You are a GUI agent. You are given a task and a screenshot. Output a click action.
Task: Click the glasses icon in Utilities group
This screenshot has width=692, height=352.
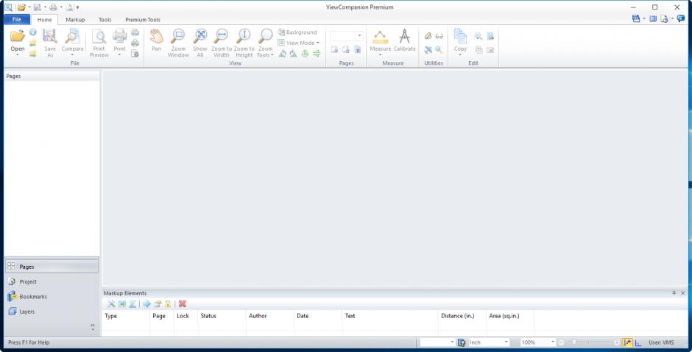439,36
